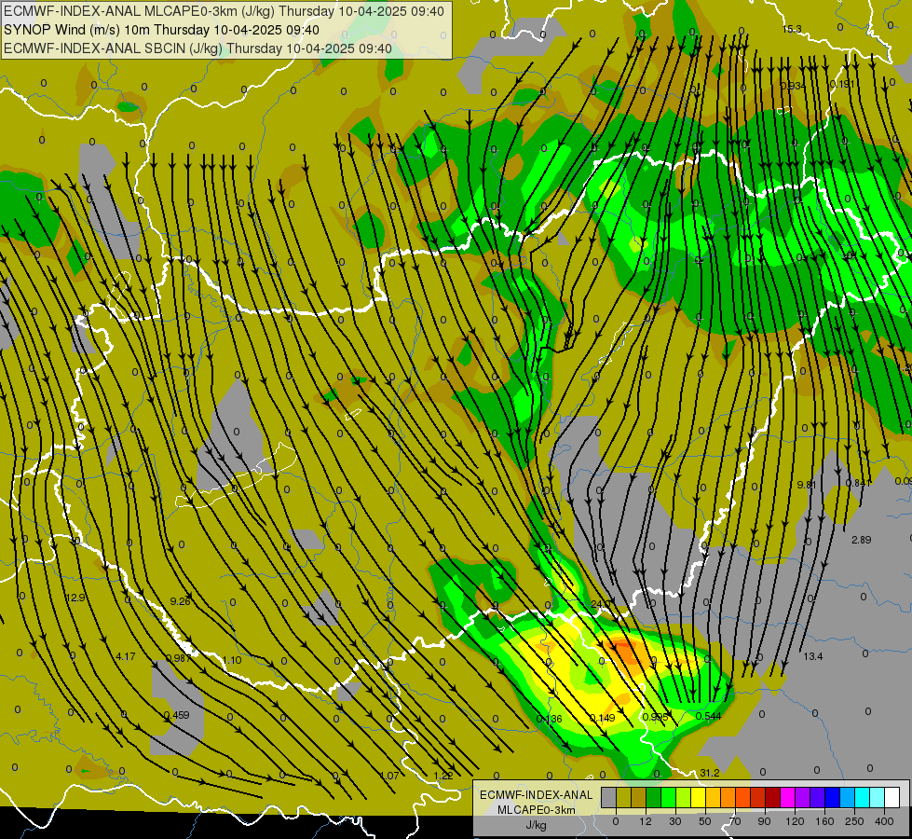Click the SYNOP Wind 10m header line
This screenshot has width=912, height=839.
click(161, 30)
